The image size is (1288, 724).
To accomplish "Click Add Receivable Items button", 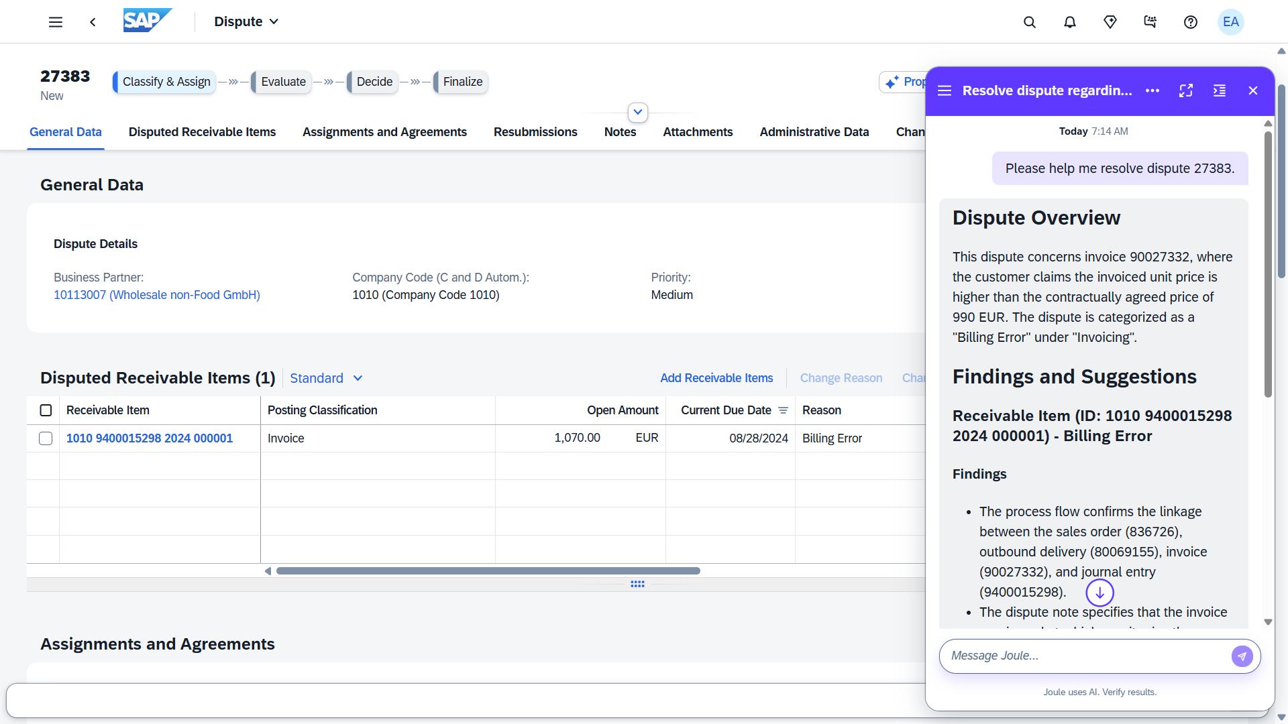I will 716,378.
